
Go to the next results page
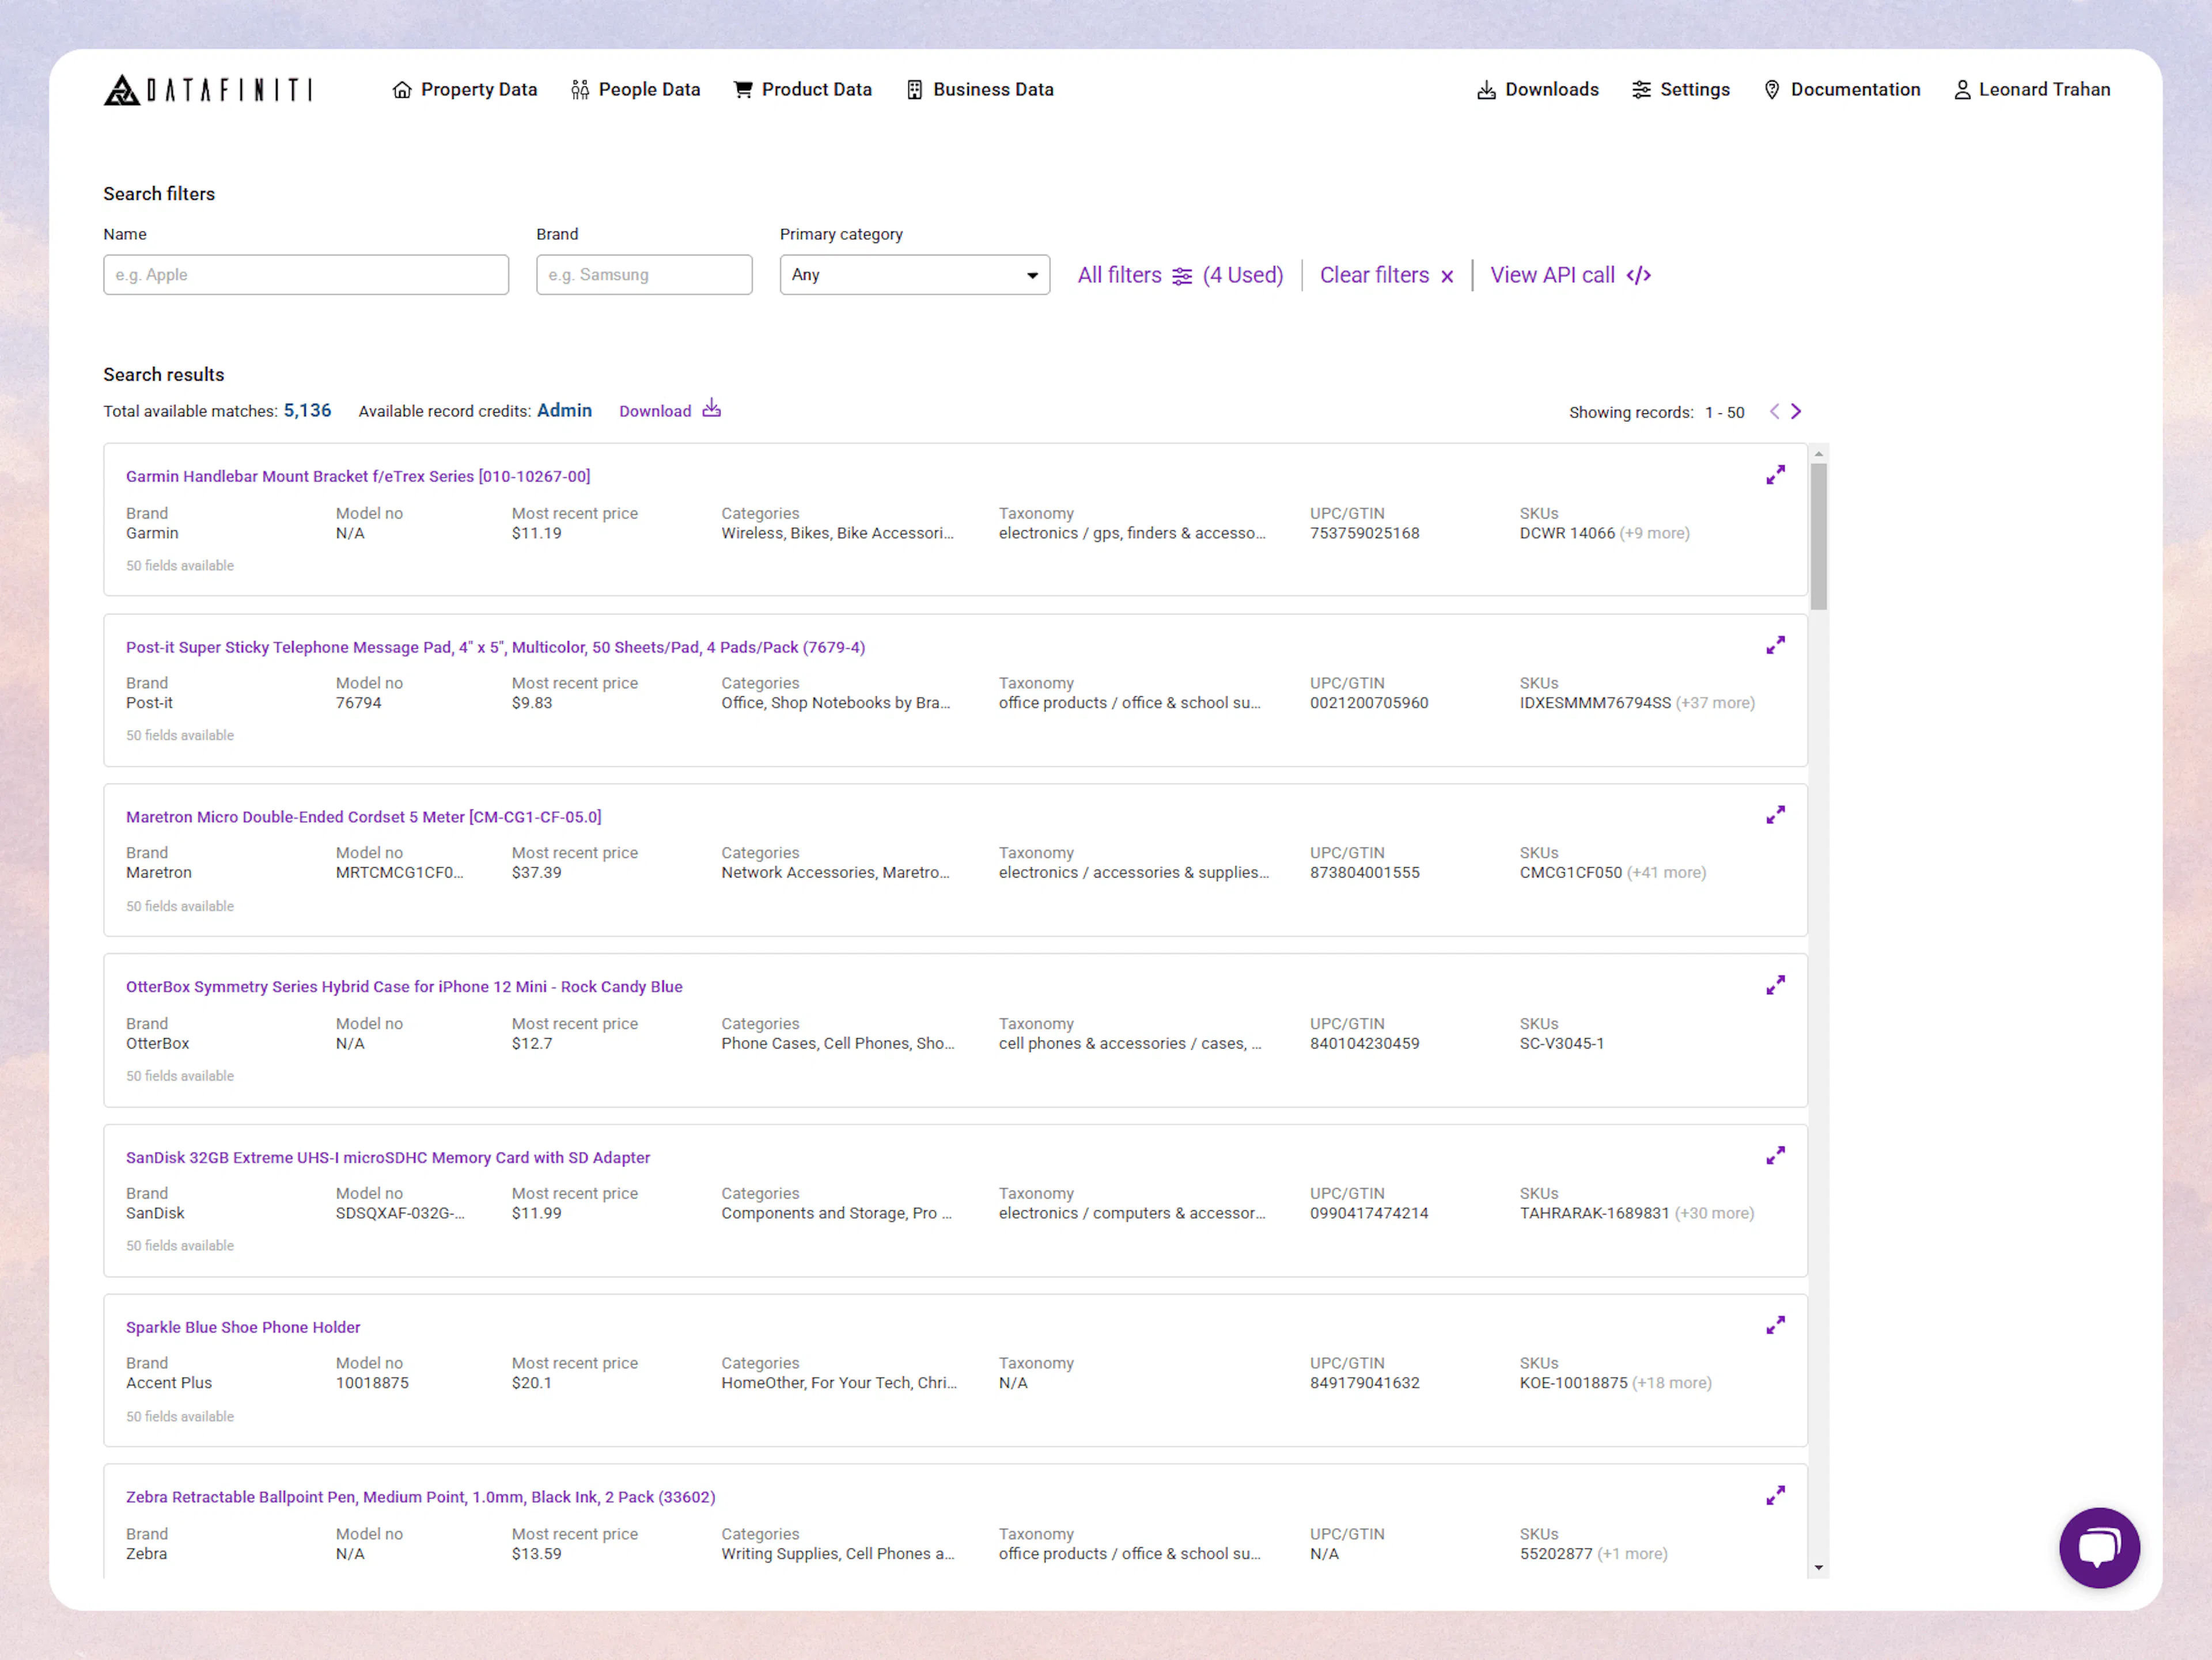(x=1797, y=411)
